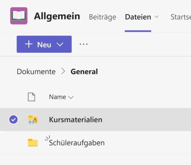Click the green book team avatar icon
This screenshot has height=165, width=191.
(19, 16)
